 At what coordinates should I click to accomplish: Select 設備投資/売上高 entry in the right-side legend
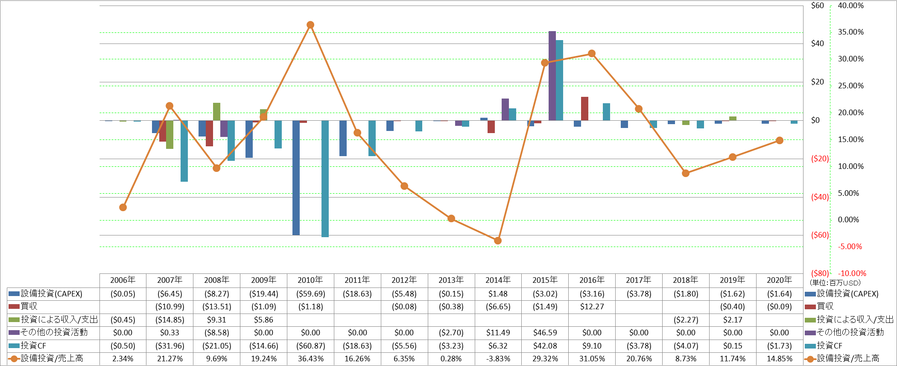click(842, 359)
